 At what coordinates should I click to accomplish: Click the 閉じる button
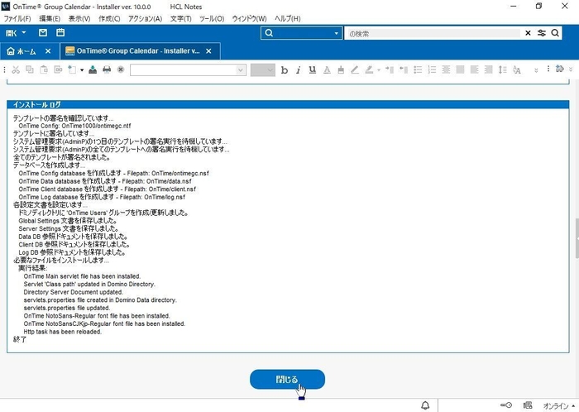(287, 380)
